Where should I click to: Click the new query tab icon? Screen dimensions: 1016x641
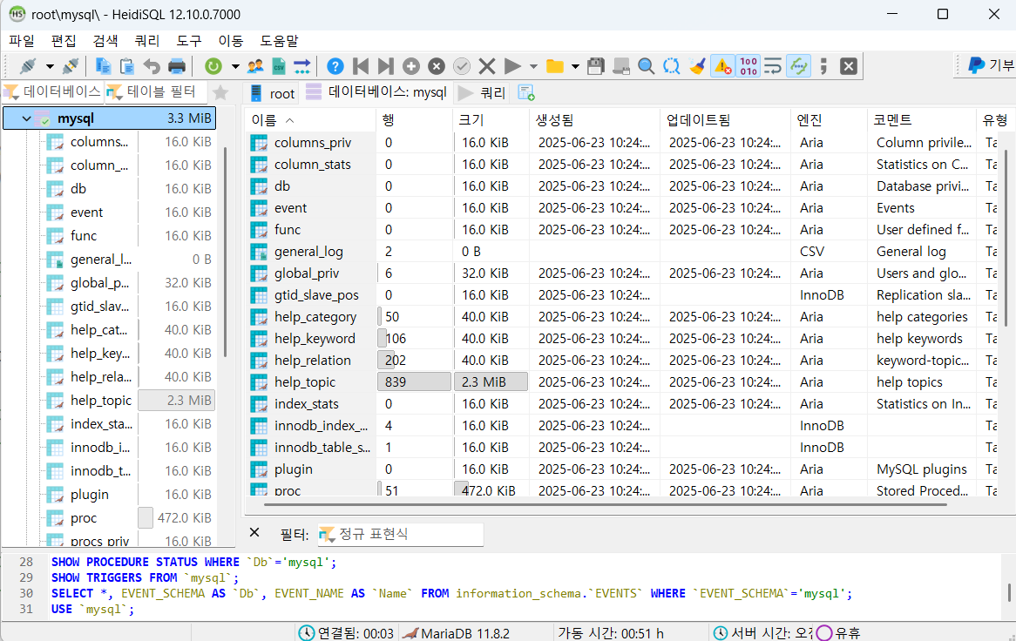pyautogui.click(x=526, y=93)
